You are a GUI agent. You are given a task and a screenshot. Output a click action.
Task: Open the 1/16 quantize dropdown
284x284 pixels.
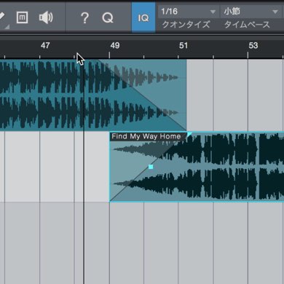(188, 12)
